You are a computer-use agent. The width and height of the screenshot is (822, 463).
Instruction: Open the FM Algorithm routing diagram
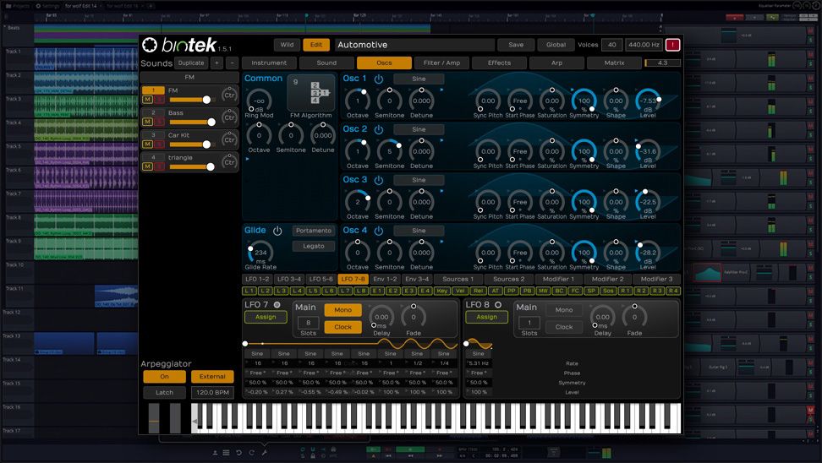(311, 92)
